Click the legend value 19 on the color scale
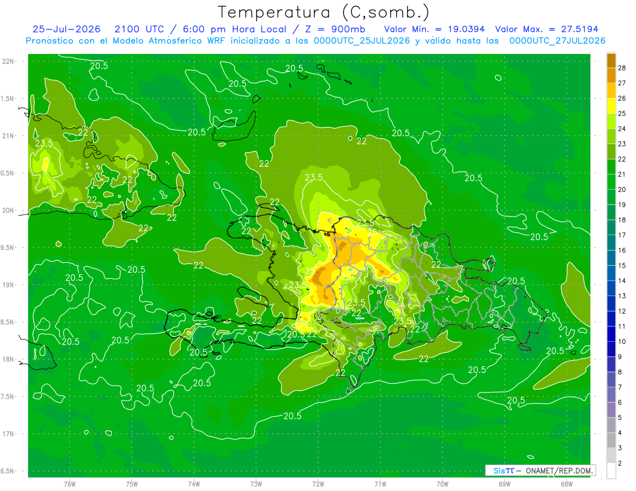This screenshot has width=636, height=491. (622, 204)
